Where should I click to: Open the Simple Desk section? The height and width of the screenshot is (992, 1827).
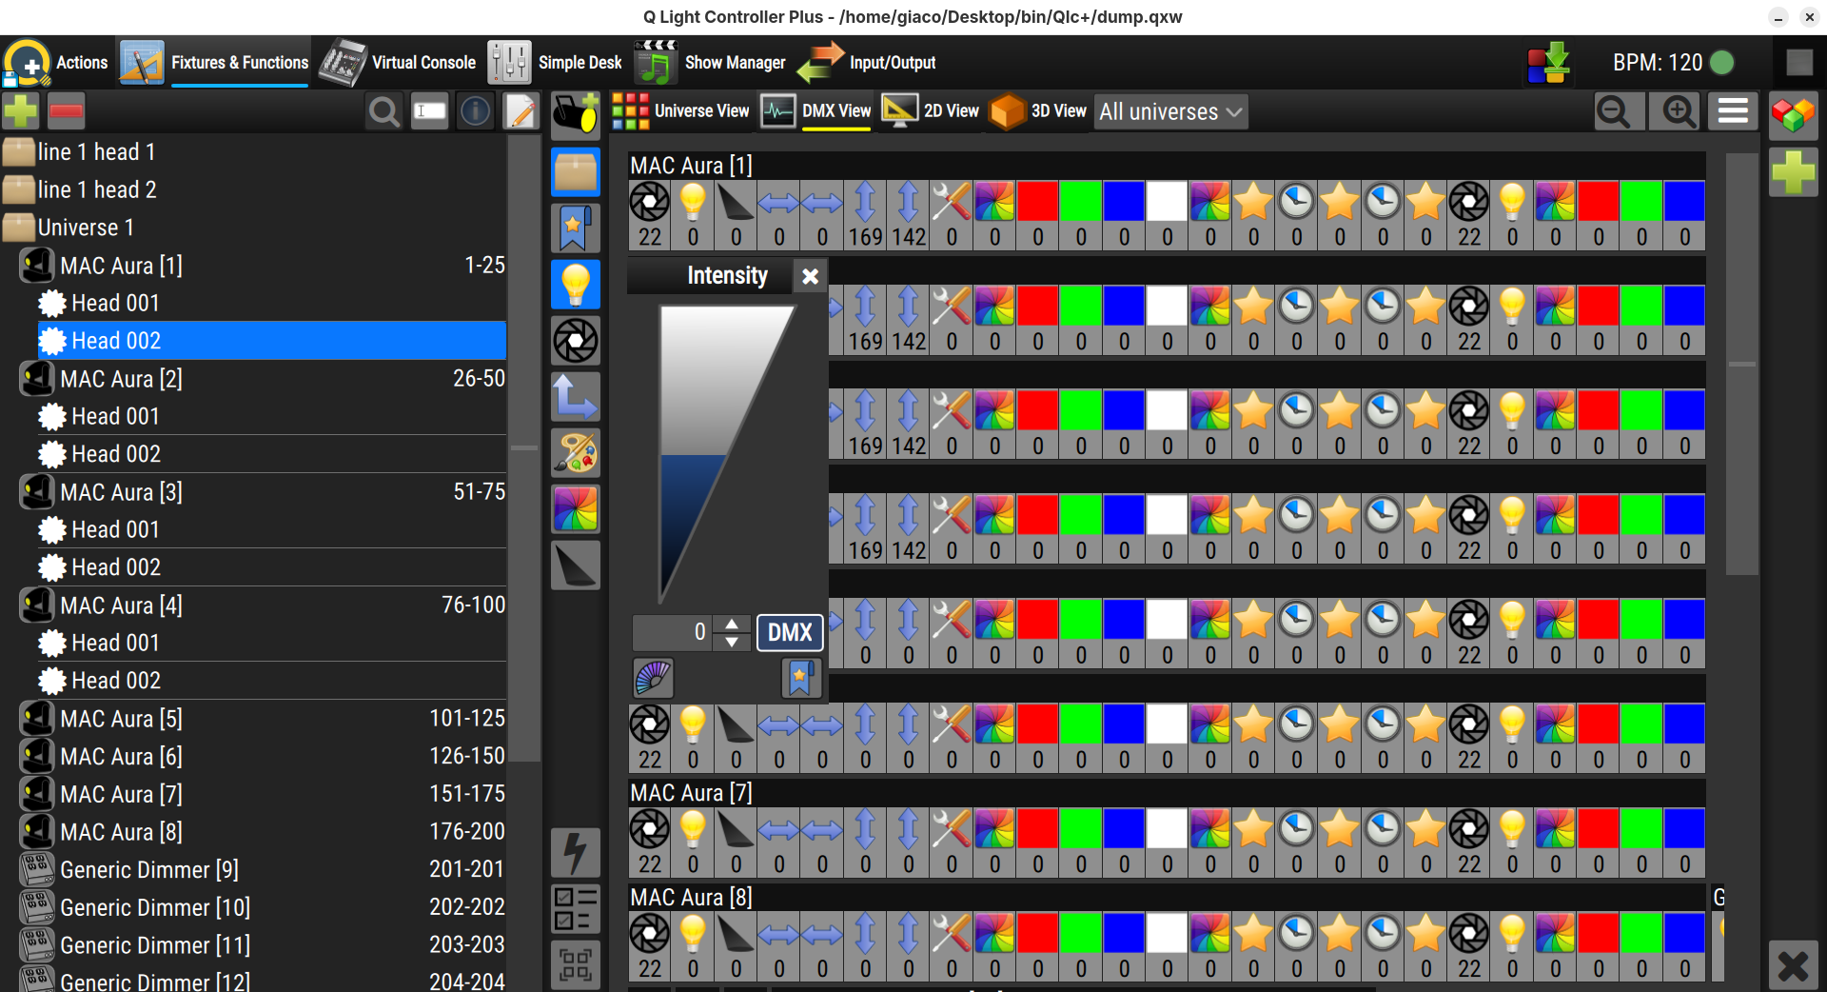(x=555, y=63)
